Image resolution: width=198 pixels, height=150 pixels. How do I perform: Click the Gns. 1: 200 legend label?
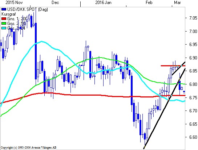[17, 19]
